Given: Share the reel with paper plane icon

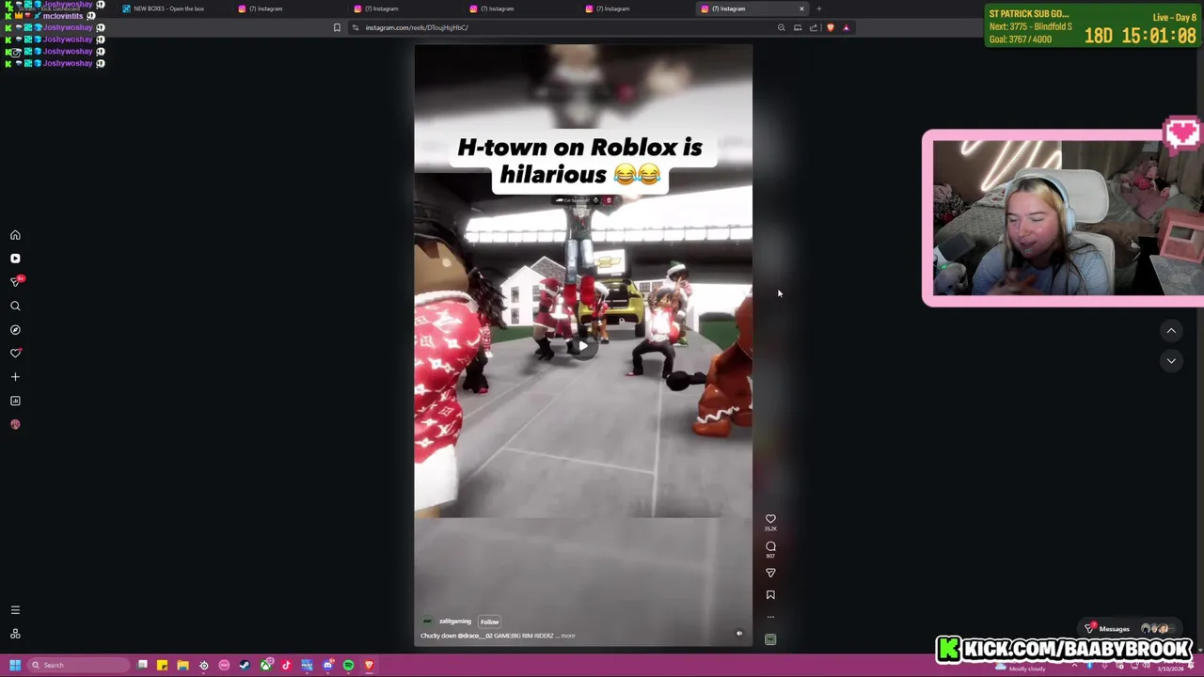Looking at the screenshot, I should click(770, 573).
